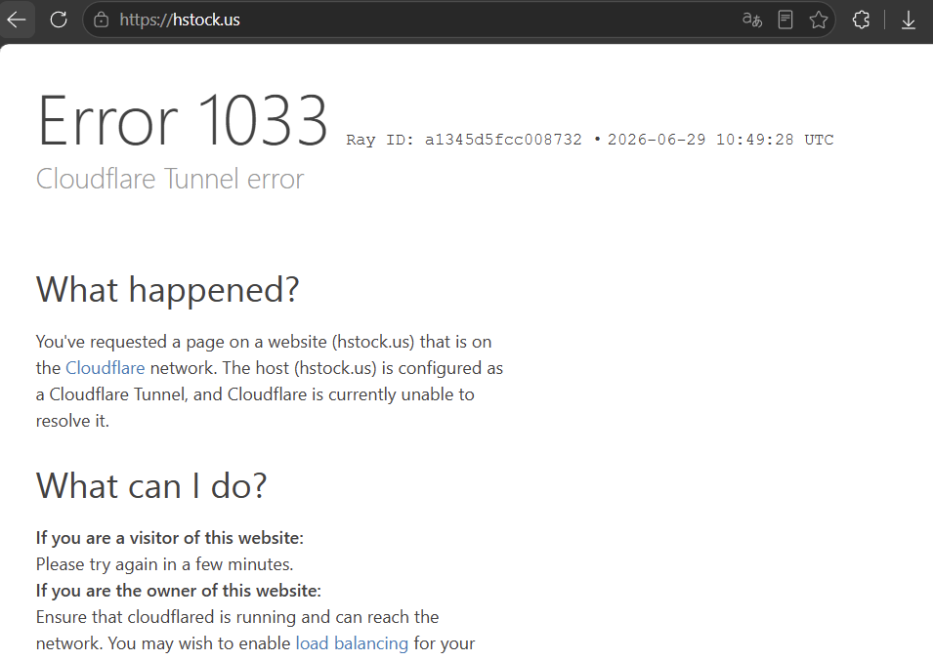
Task: Open the browser extensions puzzle icon
Action: (x=861, y=20)
